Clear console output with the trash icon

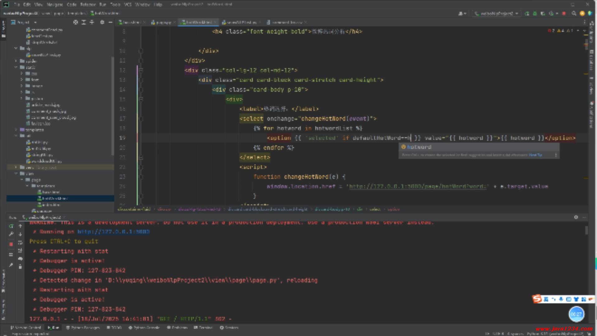pos(20,266)
